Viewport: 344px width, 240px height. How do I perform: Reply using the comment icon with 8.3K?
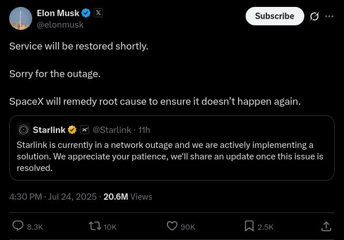coord(28,226)
